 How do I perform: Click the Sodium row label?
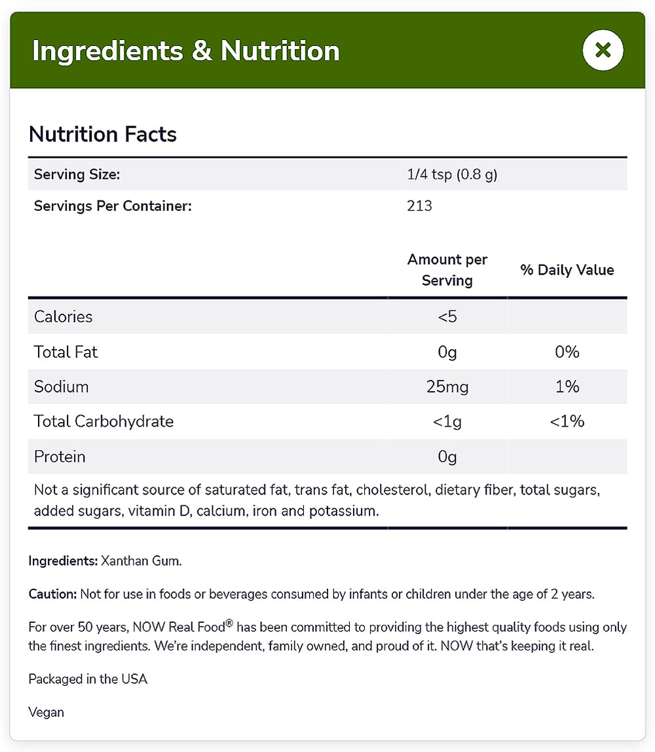click(62, 386)
